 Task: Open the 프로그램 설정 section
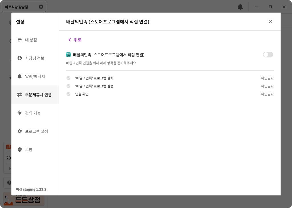tap(35, 131)
